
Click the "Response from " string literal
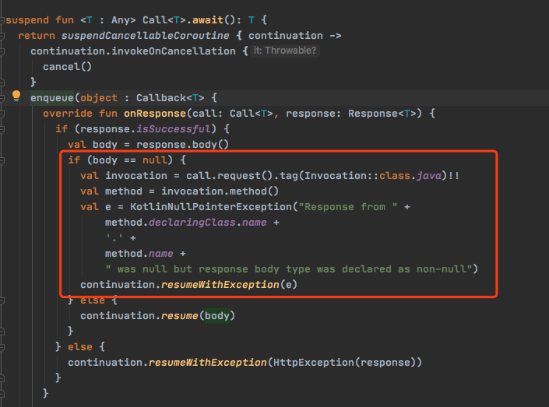click(x=347, y=207)
